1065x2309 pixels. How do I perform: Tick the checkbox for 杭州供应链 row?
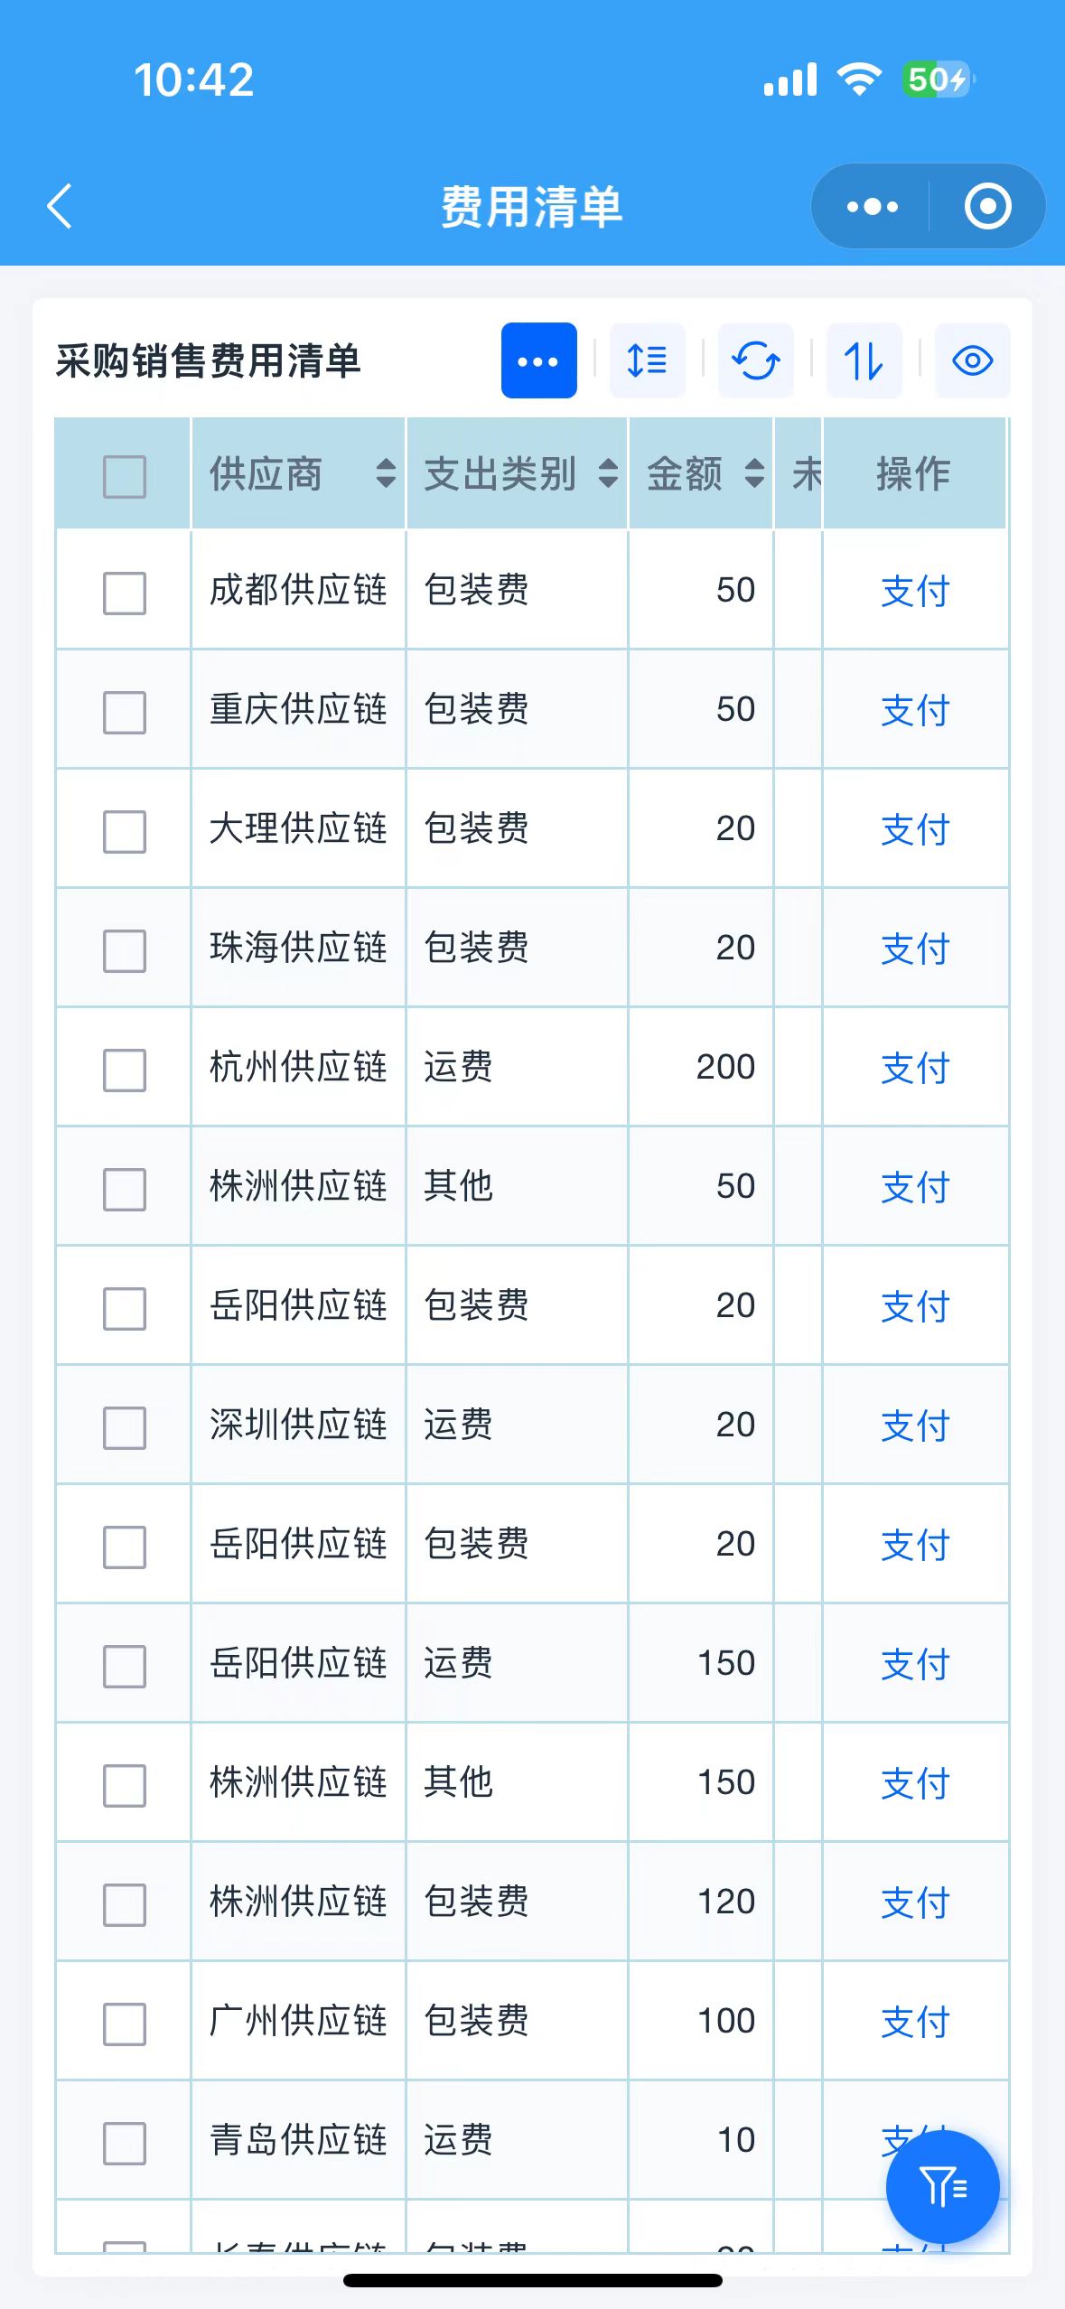pos(125,1070)
